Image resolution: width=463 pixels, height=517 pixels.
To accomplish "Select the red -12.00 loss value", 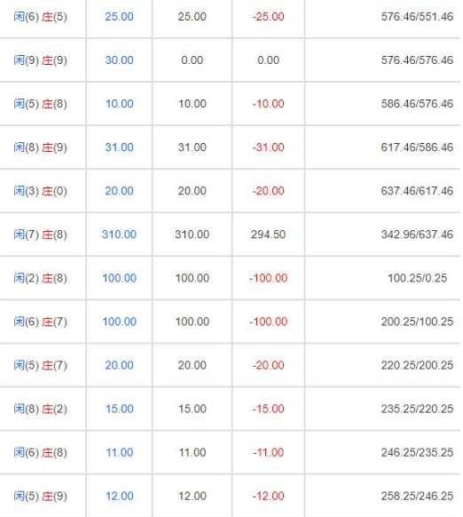I will (268, 496).
